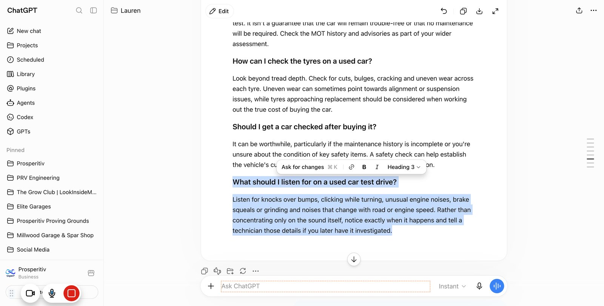Add attachments with the plus button
604x306 pixels.
click(x=211, y=286)
